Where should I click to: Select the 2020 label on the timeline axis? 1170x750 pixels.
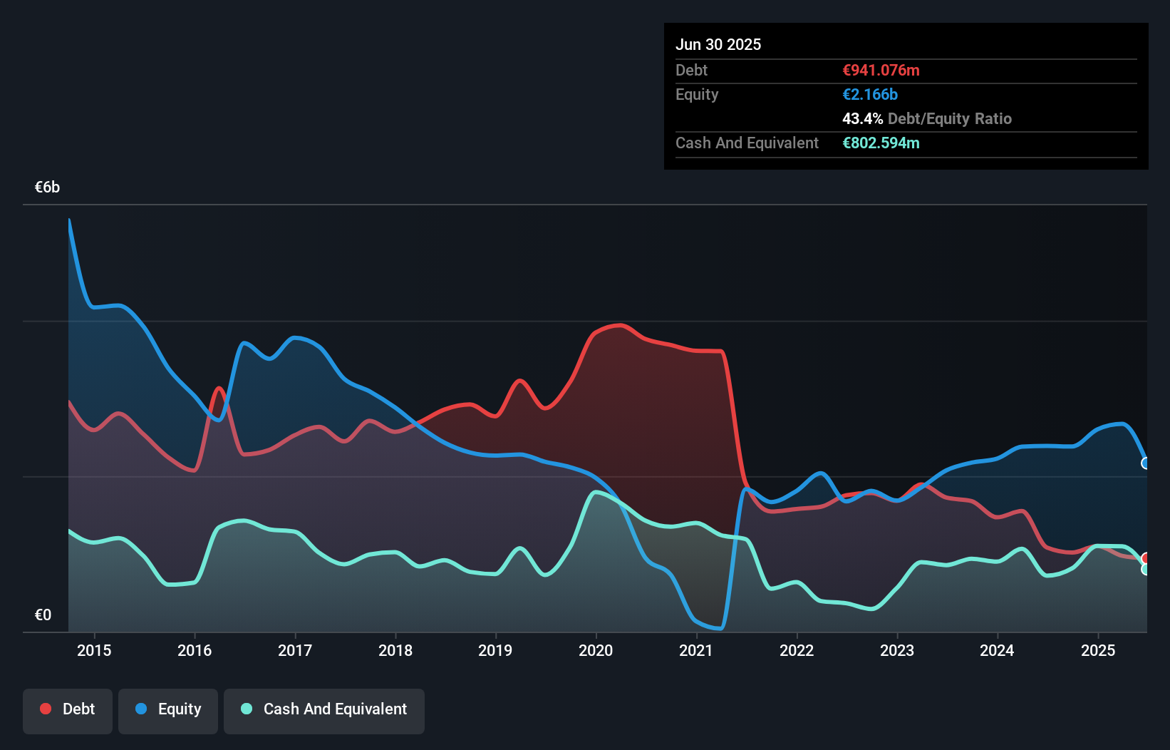coord(596,650)
